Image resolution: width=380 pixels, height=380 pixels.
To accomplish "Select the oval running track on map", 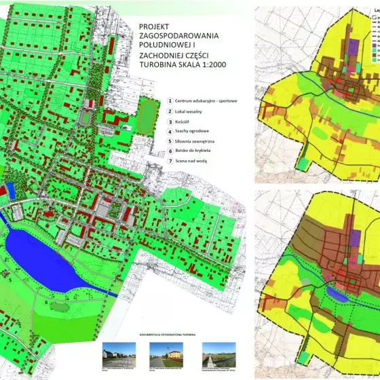I will tap(147, 117).
